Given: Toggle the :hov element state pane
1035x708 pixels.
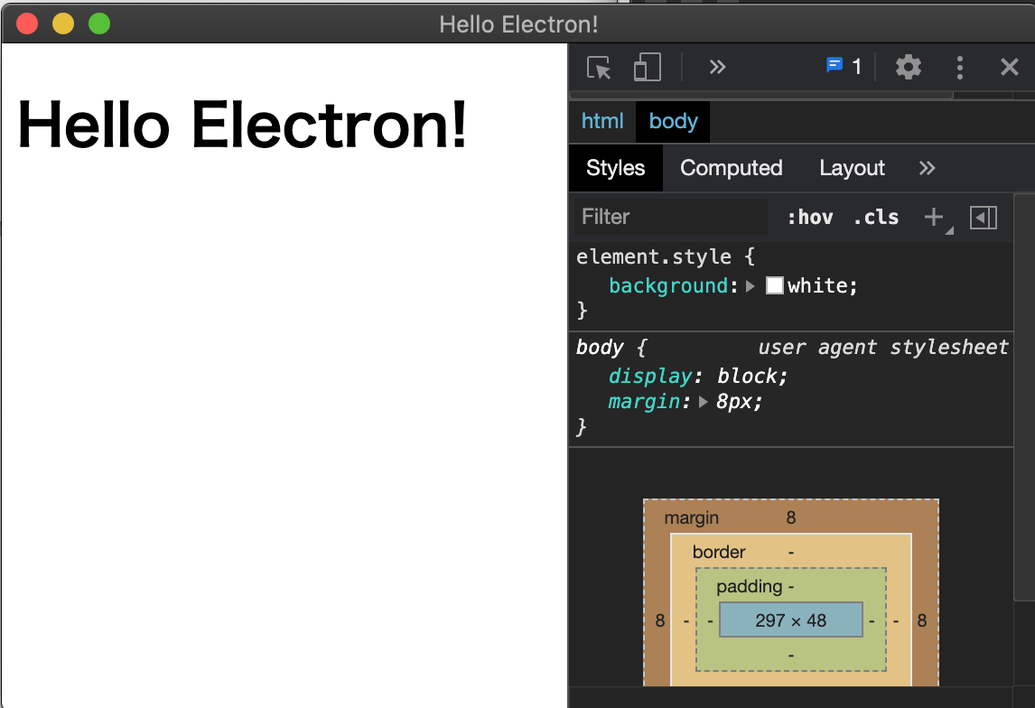Looking at the screenshot, I should (x=810, y=217).
